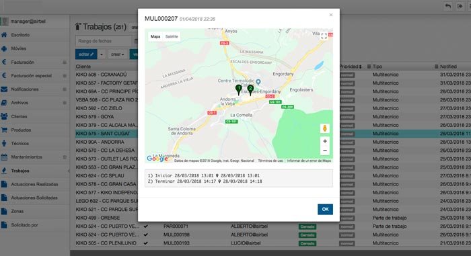Open Notified column menu icon
471x256 pixels.
(437, 67)
